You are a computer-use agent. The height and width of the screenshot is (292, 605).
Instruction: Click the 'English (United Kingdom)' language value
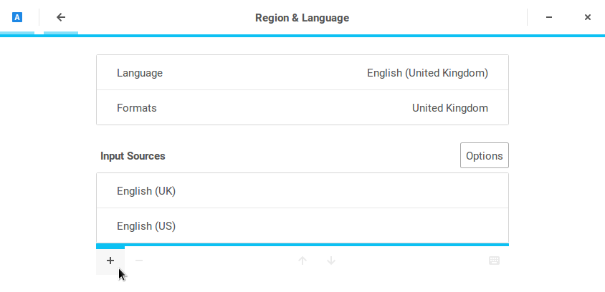pyautogui.click(x=427, y=73)
